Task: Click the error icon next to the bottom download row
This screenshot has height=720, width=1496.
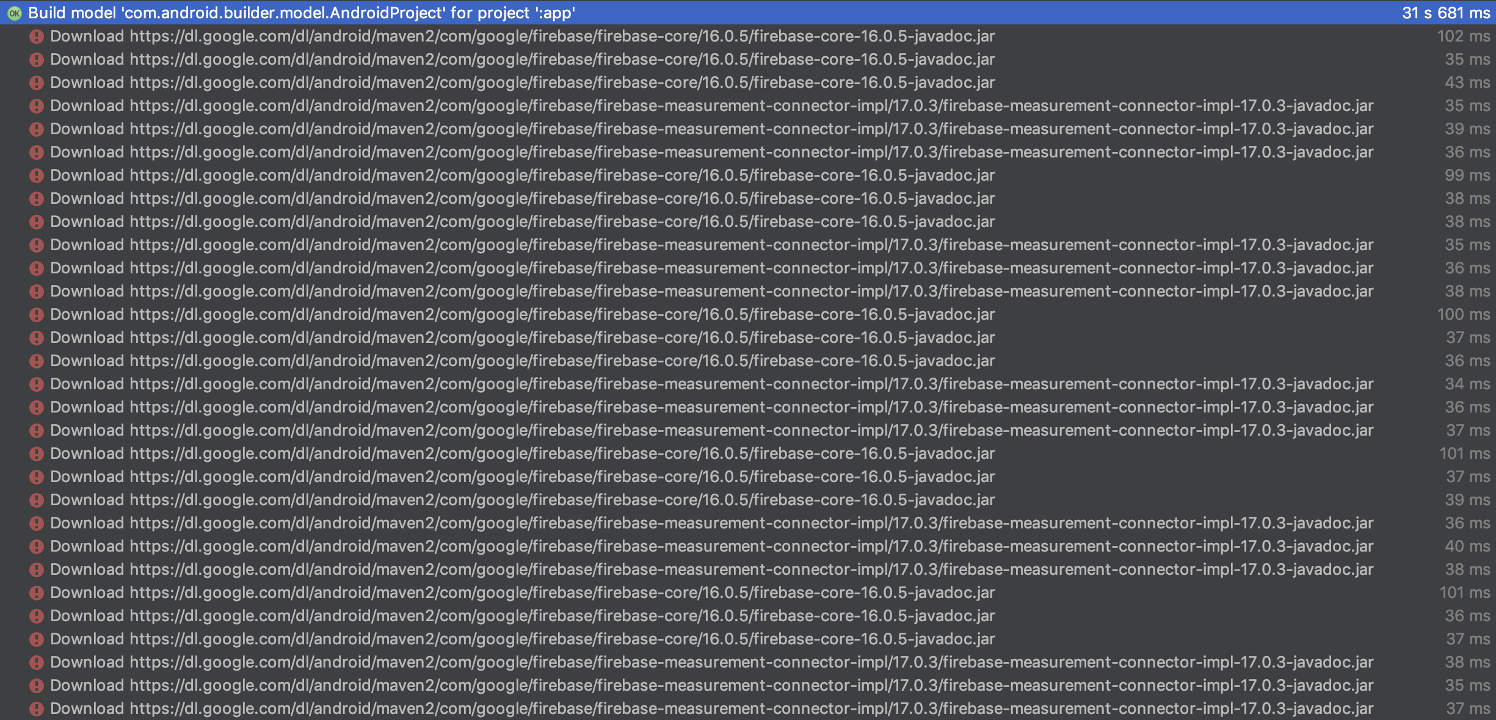Action: pyautogui.click(x=36, y=708)
